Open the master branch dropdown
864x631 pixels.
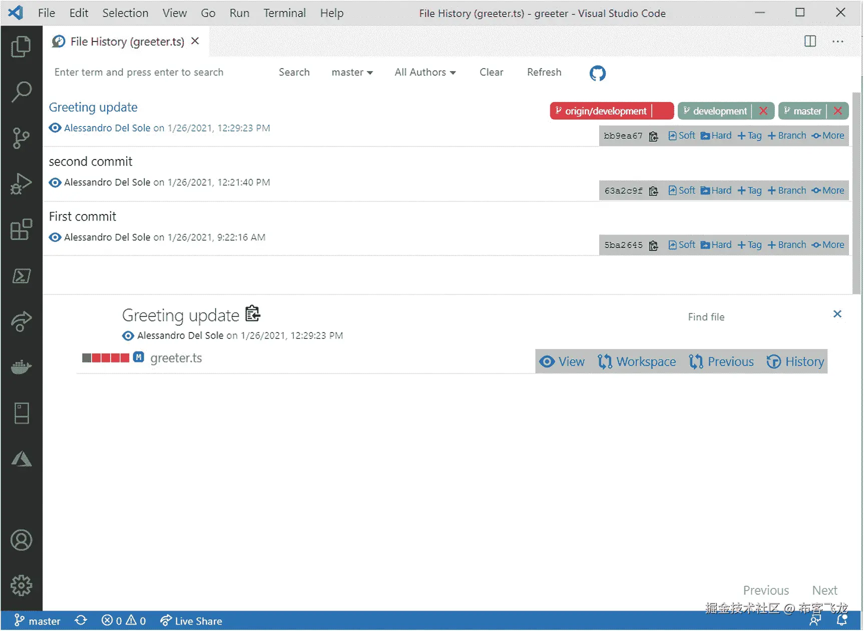(352, 72)
